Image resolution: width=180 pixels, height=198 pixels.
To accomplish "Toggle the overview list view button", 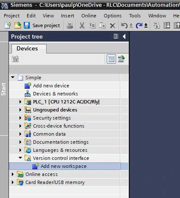I will (x=111, y=59).
